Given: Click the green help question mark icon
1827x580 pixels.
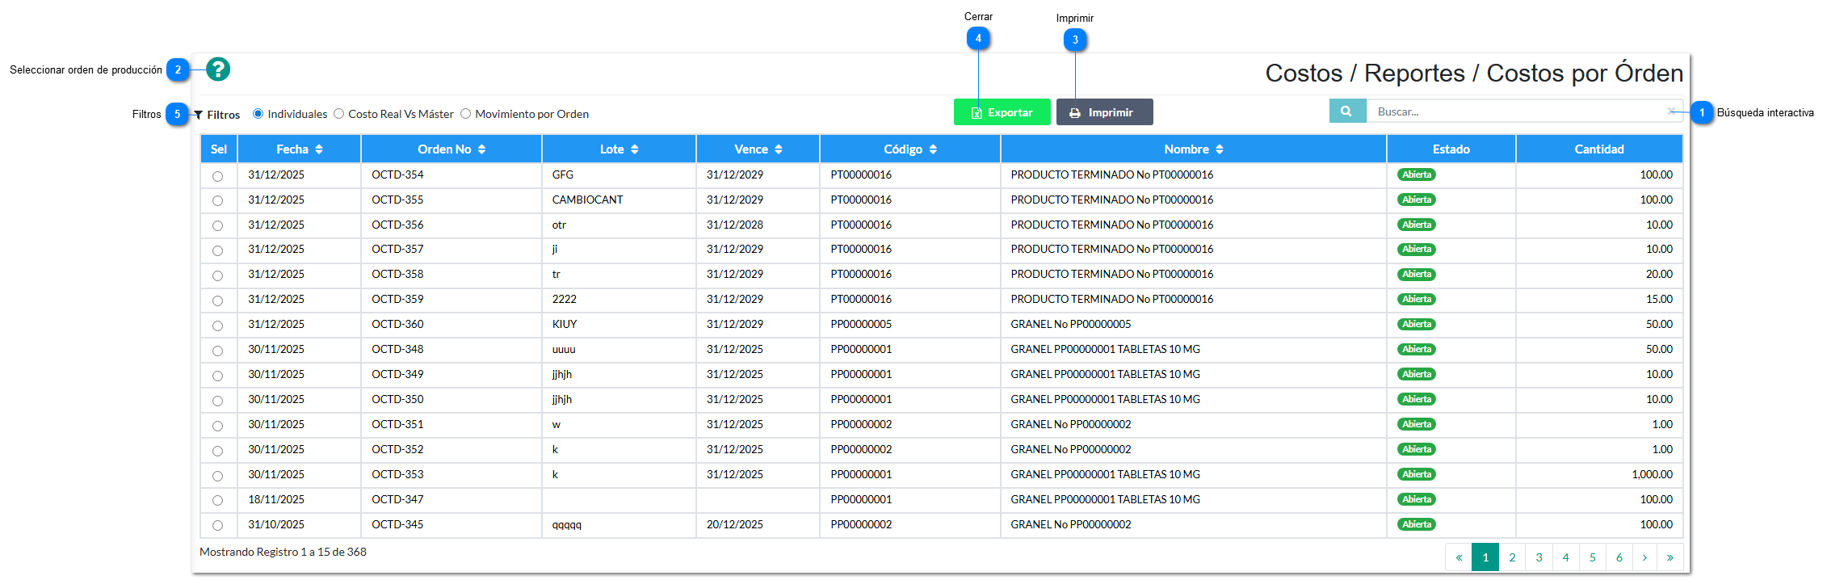Looking at the screenshot, I should click(218, 69).
